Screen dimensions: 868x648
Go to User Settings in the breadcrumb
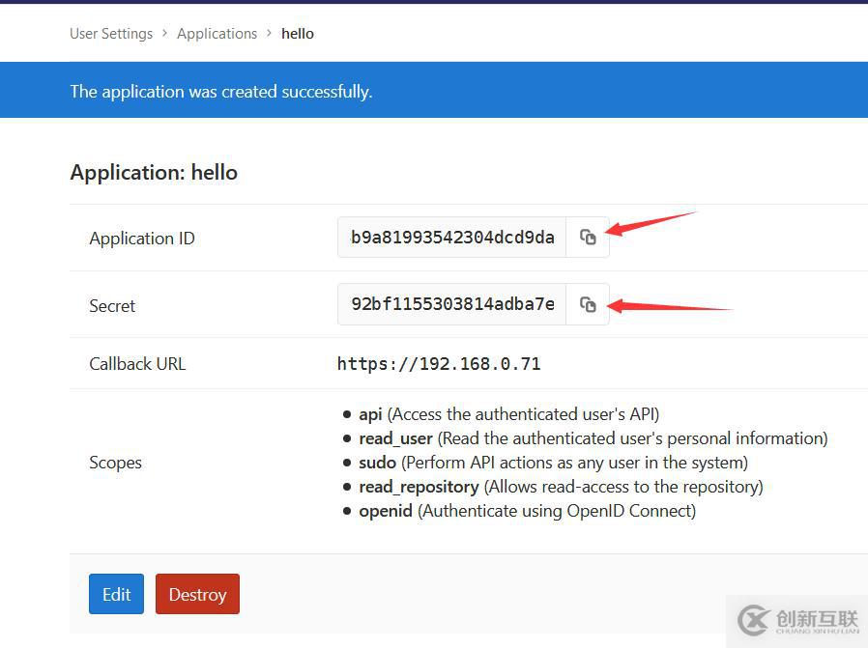click(x=111, y=34)
